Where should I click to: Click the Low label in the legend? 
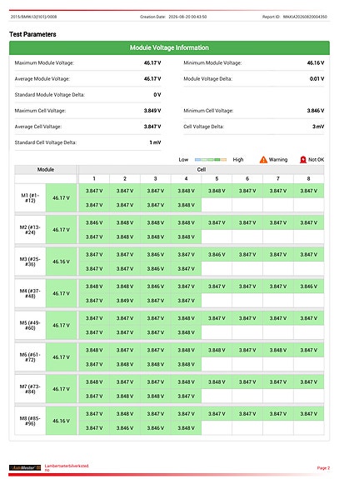click(x=183, y=160)
